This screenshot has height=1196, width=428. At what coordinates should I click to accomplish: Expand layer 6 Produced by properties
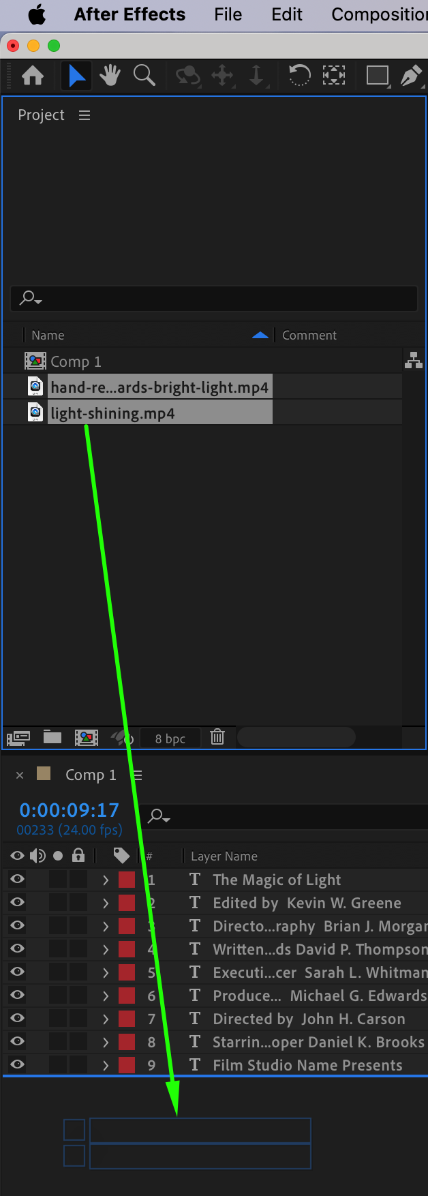(x=106, y=996)
